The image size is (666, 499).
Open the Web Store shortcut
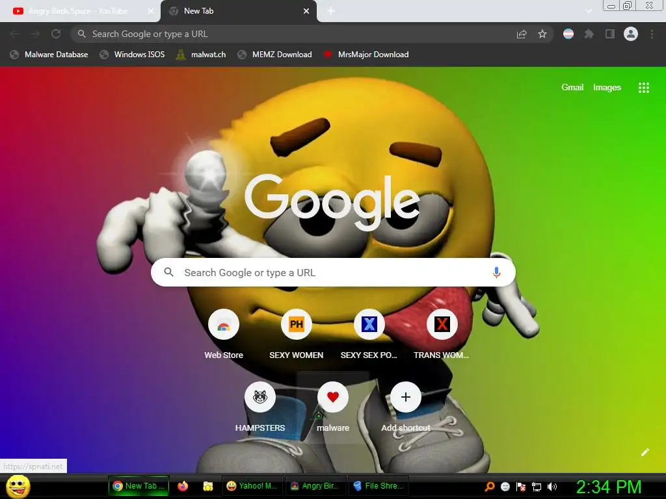point(224,335)
